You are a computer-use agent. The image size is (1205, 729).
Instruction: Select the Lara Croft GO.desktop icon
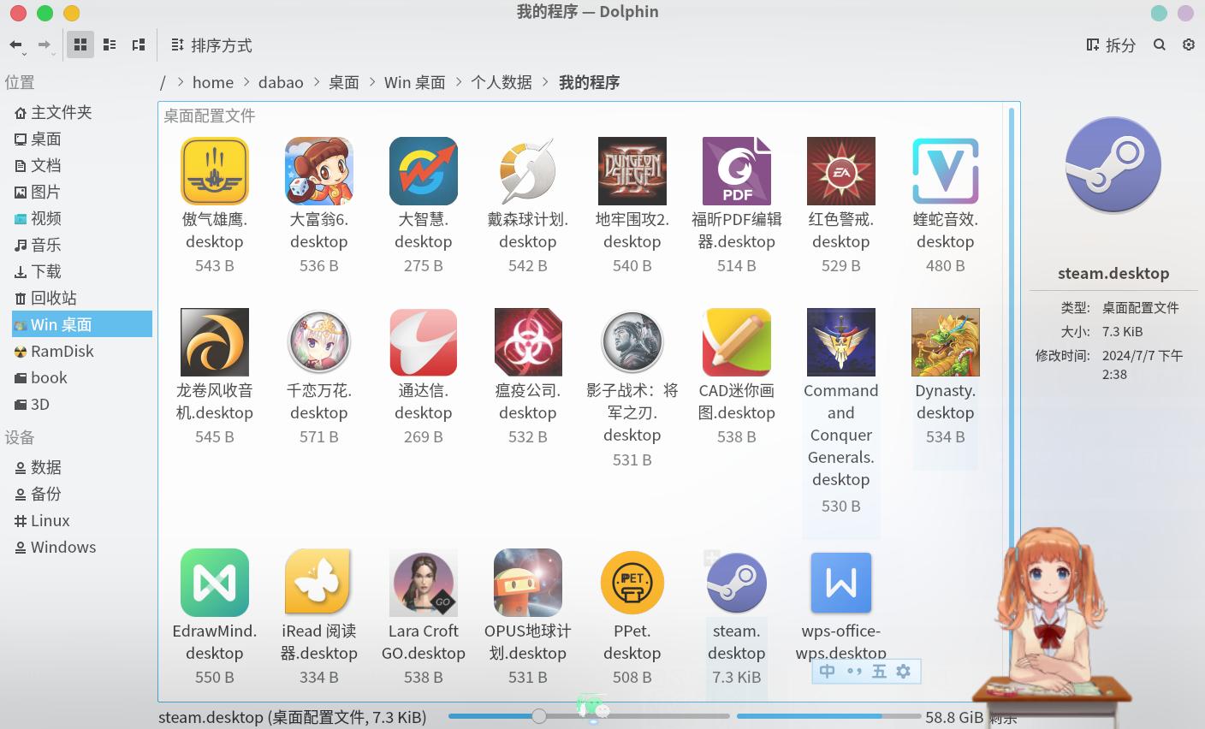(424, 583)
